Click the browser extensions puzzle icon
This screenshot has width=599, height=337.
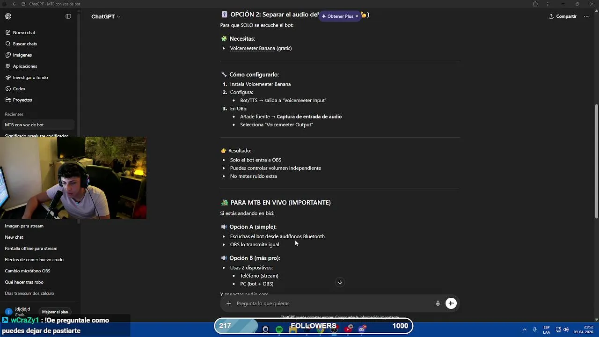(x=535, y=4)
